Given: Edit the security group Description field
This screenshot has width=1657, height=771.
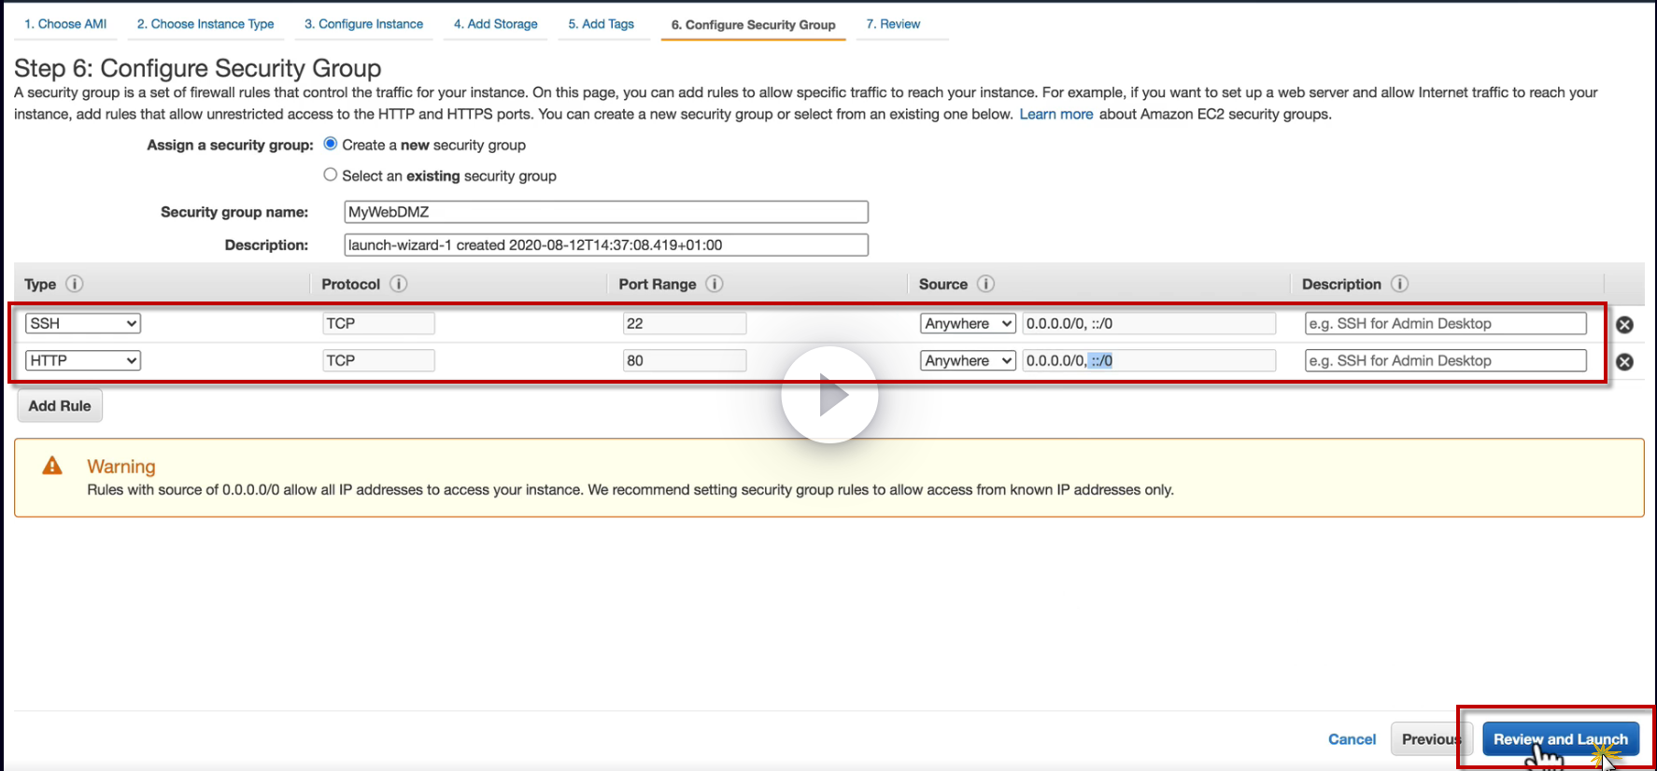Looking at the screenshot, I should (x=606, y=245).
